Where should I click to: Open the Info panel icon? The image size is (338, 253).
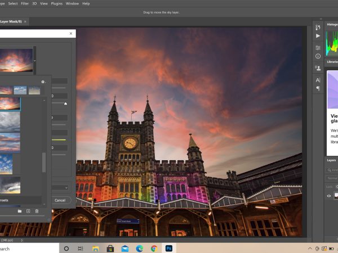point(318,56)
